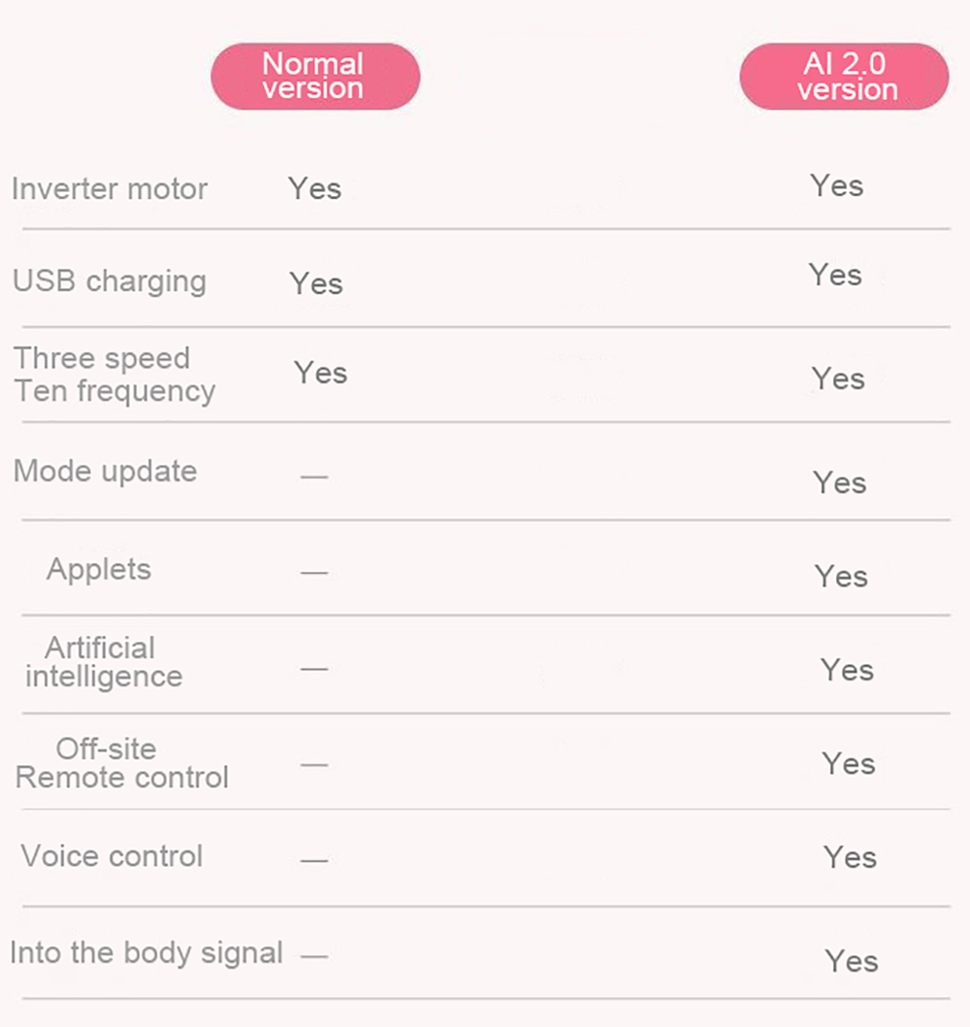Click the Mode update feature label
Screen dimensions: 970x1027
pos(105,472)
